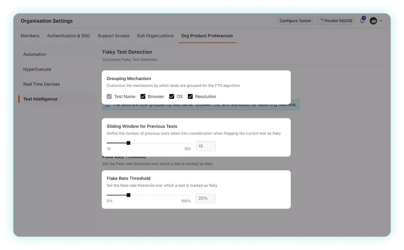Viewport: 404px width, 250px height.
Task: Toggle the Test Name checkbox
Action: (x=109, y=96)
